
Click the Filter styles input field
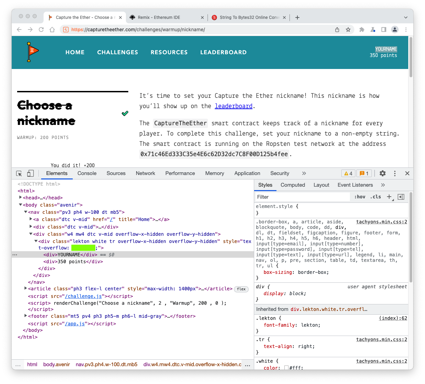coord(302,197)
